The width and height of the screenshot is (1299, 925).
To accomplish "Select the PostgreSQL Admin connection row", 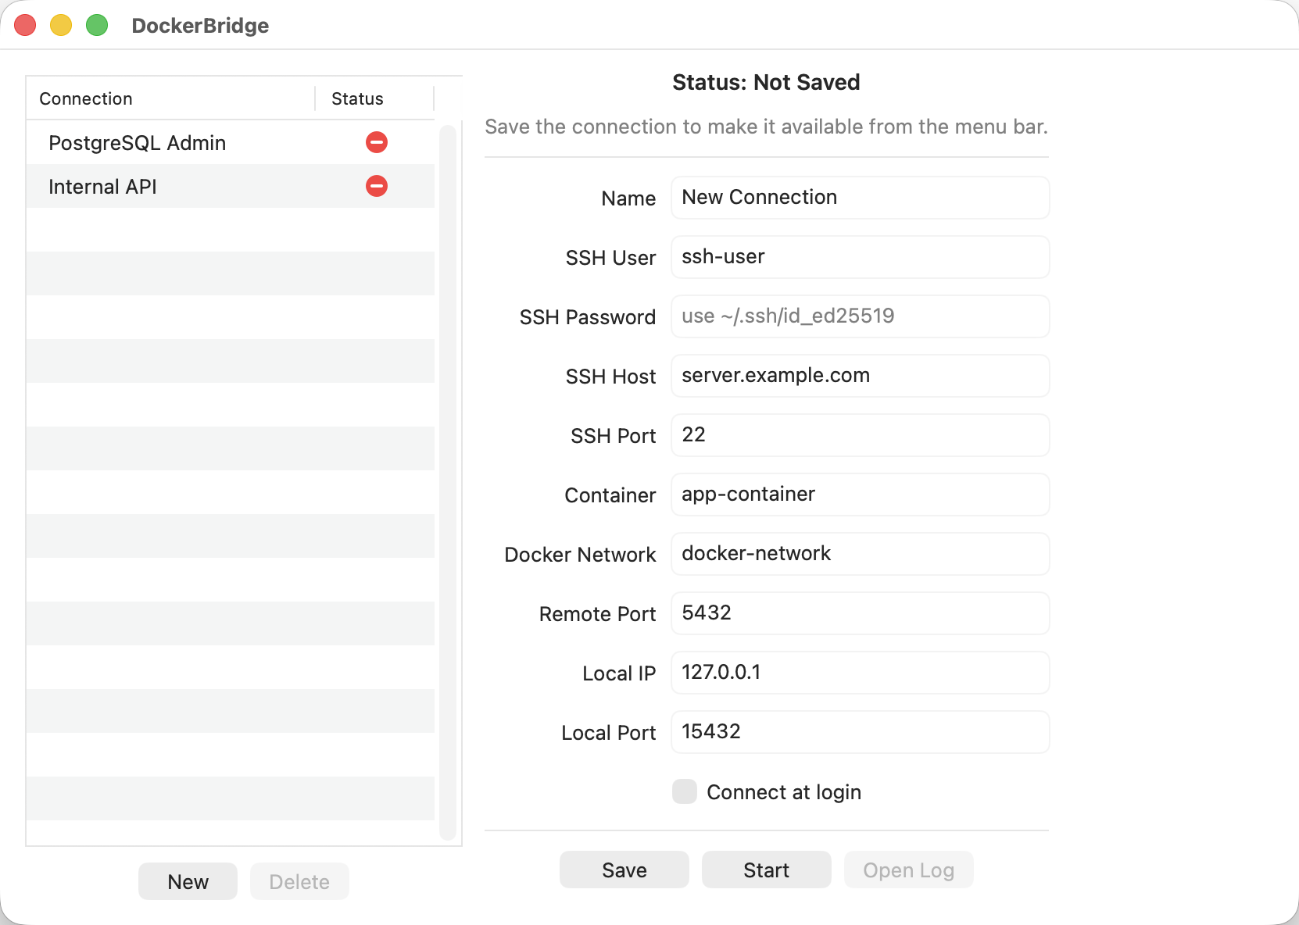I will tap(231, 142).
